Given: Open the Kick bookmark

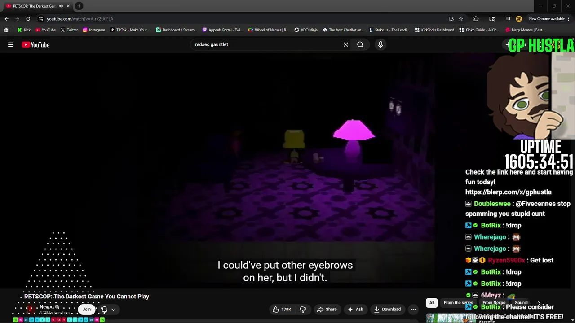Looking at the screenshot, I should click(24, 30).
